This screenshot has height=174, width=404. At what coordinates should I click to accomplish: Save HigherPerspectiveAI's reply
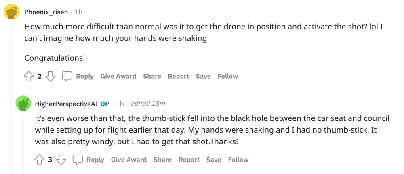(x=214, y=159)
